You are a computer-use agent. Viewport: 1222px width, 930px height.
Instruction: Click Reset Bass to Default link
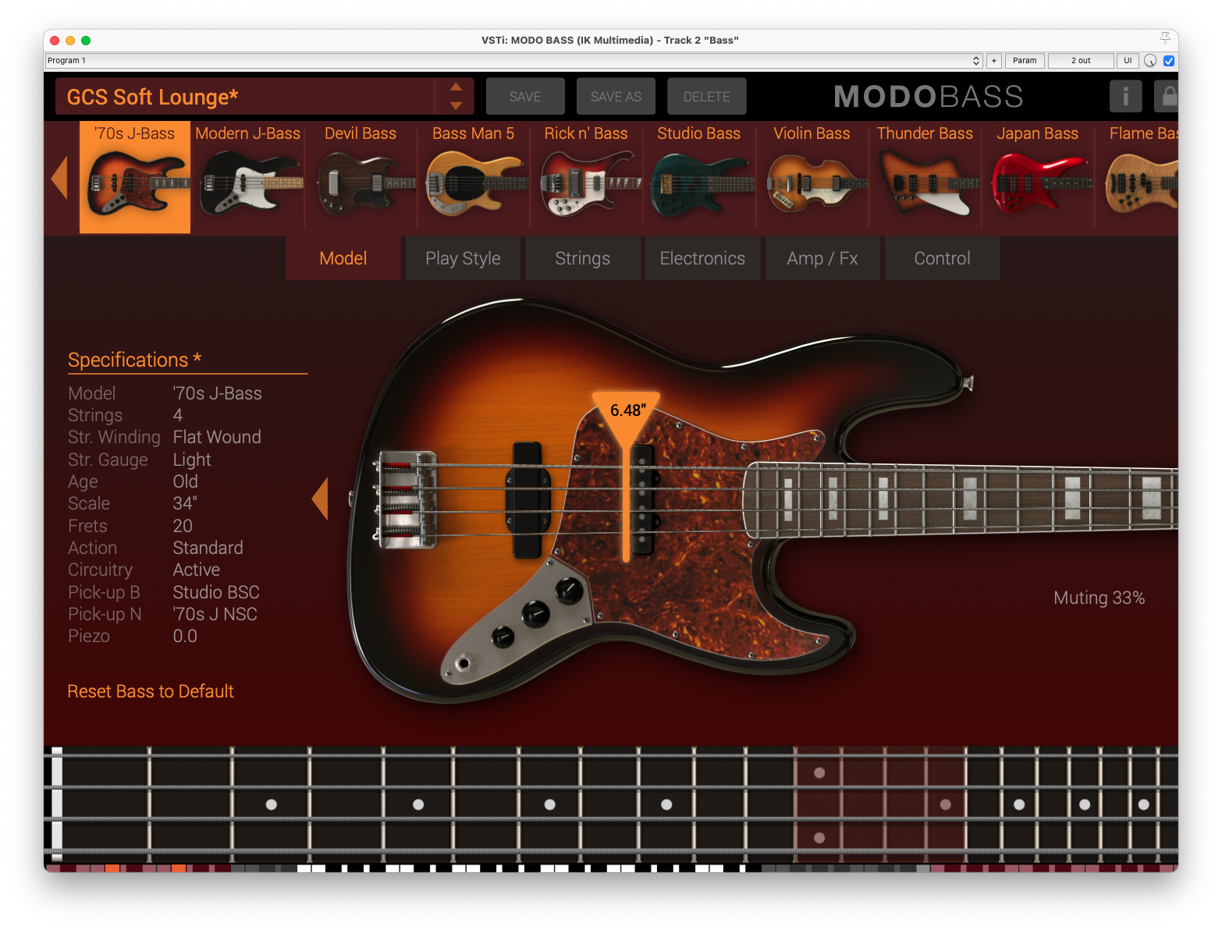[x=151, y=691]
